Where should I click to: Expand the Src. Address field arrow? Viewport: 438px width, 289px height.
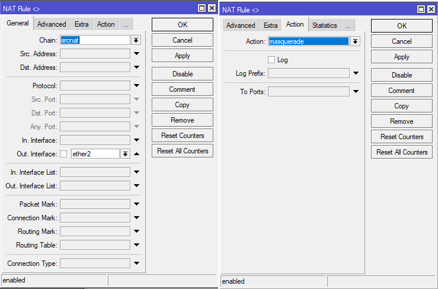[x=136, y=54]
